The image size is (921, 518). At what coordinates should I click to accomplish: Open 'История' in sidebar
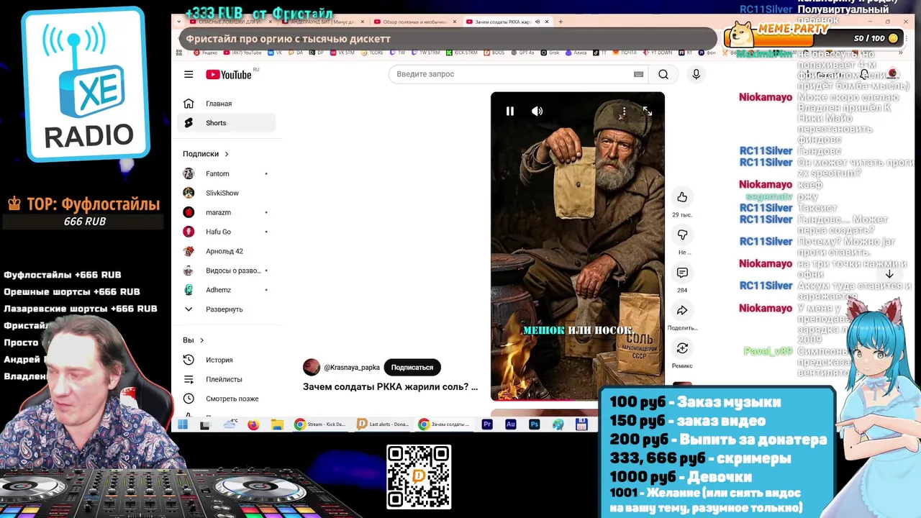coord(226,360)
